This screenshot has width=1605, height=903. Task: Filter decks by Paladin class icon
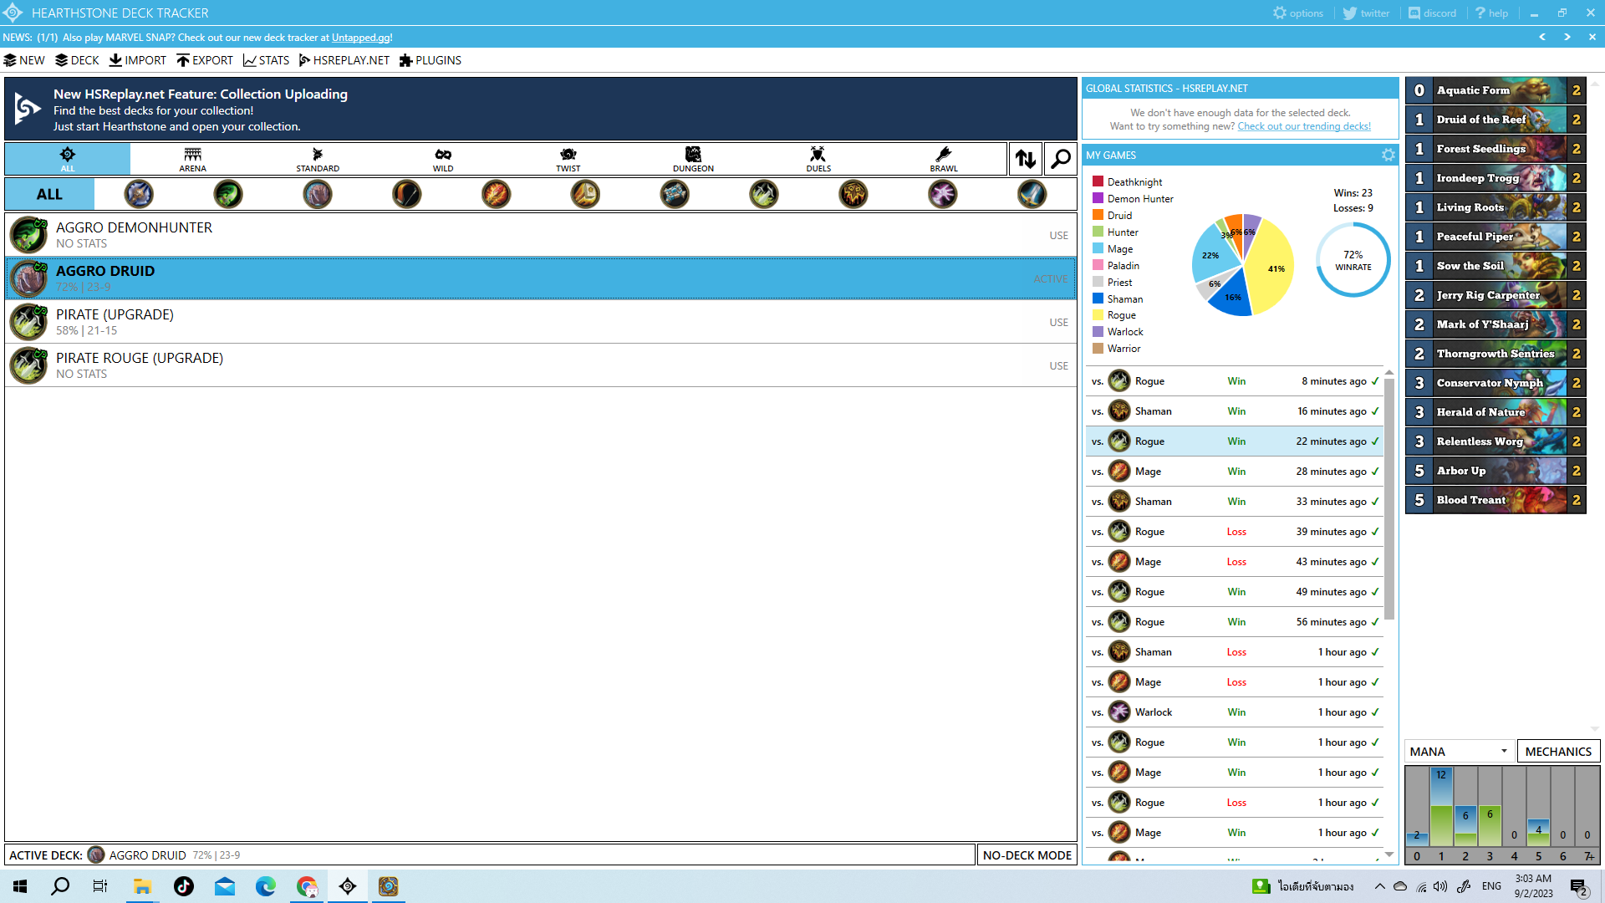(x=585, y=194)
